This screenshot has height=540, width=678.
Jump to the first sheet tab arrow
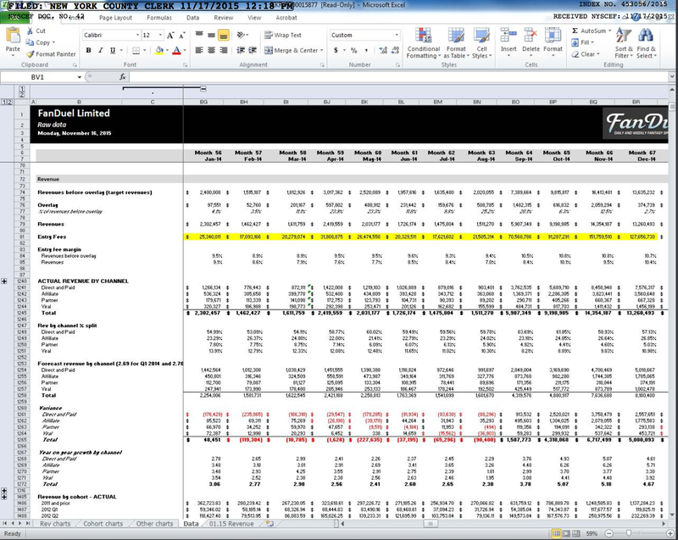pos(6,524)
